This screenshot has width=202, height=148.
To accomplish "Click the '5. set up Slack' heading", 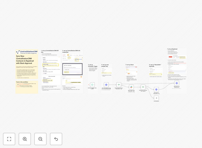I will tap(130, 65).
